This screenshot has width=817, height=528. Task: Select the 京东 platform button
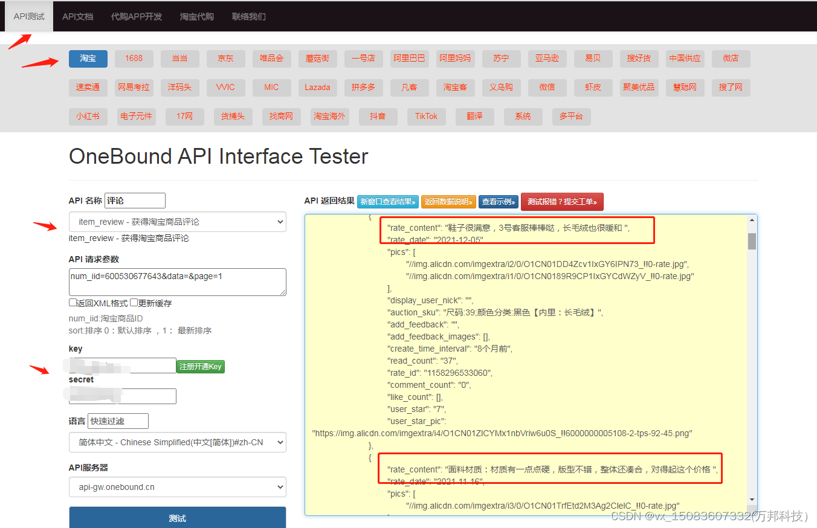(226, 59)
